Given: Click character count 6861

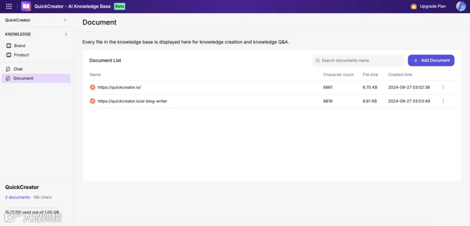Looking at the screenshot, I should coord(328,87).
